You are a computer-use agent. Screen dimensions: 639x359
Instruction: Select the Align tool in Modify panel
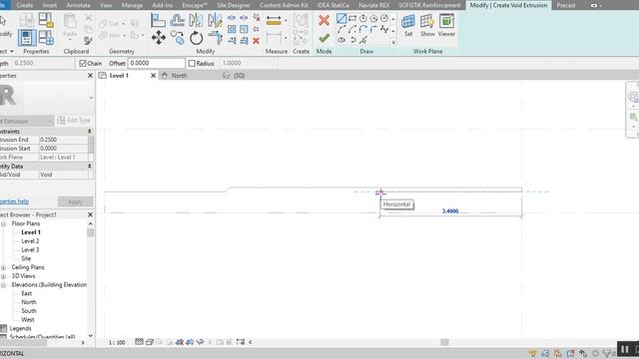pos(158,20)
